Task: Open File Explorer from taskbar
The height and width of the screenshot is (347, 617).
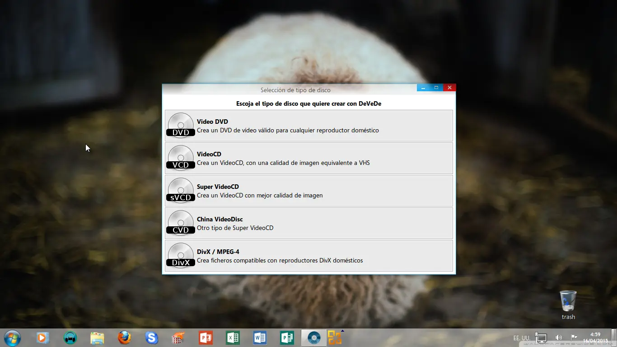Action: pyautogui.click(x=97, y=338)
